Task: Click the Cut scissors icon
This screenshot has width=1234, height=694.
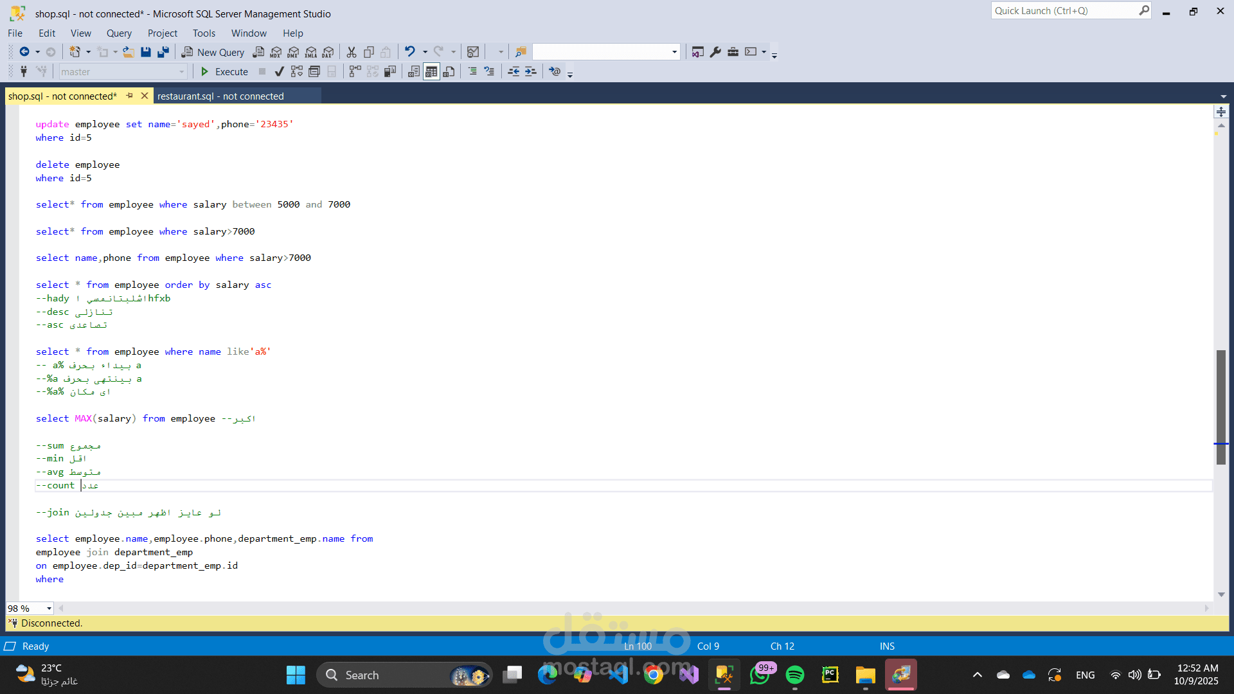Action: point(352,52)
